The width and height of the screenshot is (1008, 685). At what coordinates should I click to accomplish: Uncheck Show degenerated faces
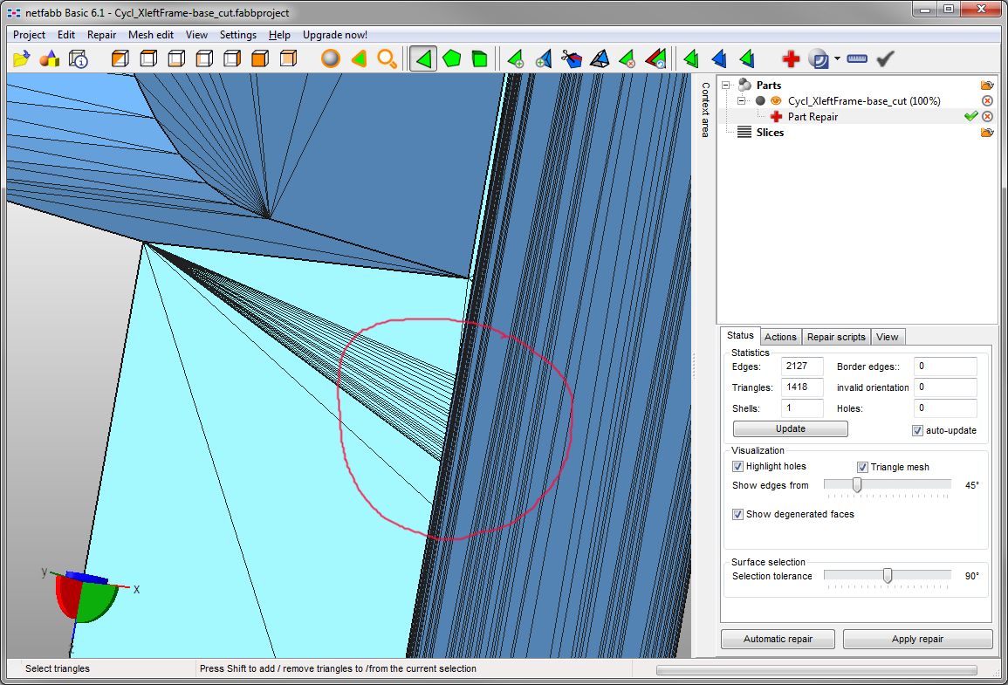[x=737, y=515]
